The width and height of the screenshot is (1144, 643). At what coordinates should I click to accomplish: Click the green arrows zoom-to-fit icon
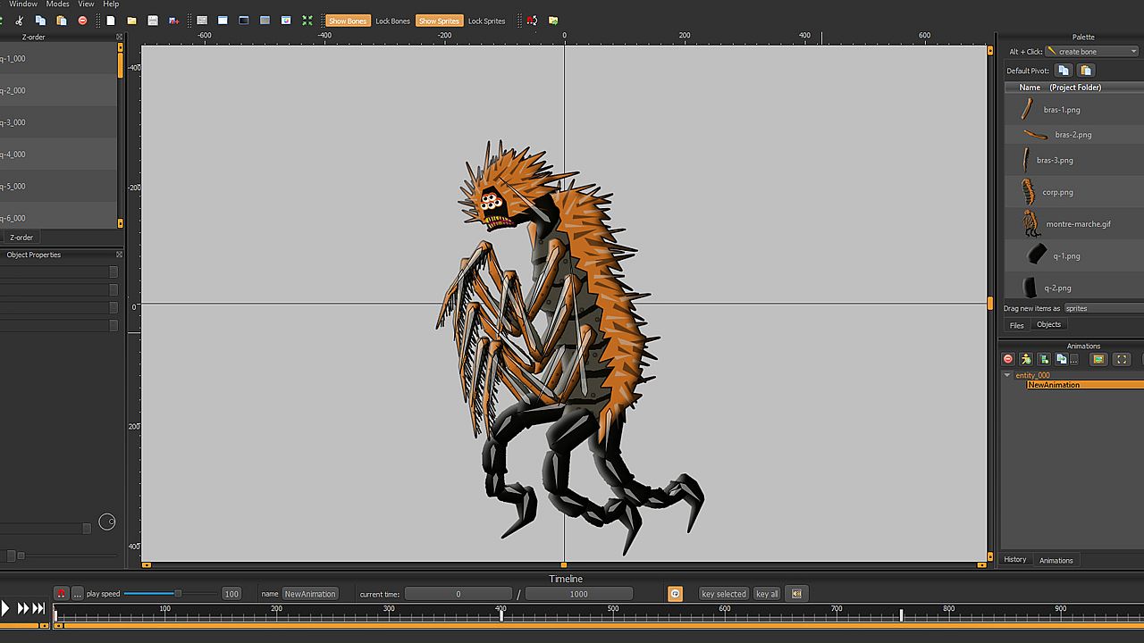(307, 21)
